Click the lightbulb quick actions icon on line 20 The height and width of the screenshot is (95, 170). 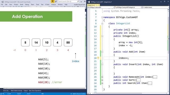(98, 58)
